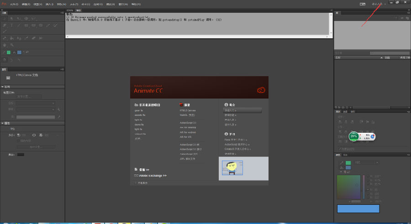The height and width of the screenshot is (224, 411).
Task: Select the Pen tool
Action: coord(5,26)
